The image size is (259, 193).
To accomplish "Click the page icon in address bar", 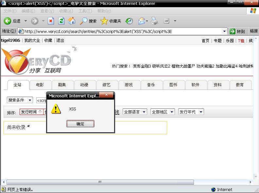I will coord(21,31).
